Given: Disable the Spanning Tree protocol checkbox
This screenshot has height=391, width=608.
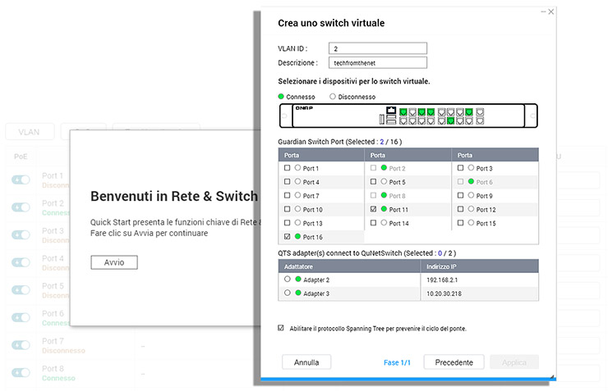Looking at the screenshot, I should click(281, 328).
